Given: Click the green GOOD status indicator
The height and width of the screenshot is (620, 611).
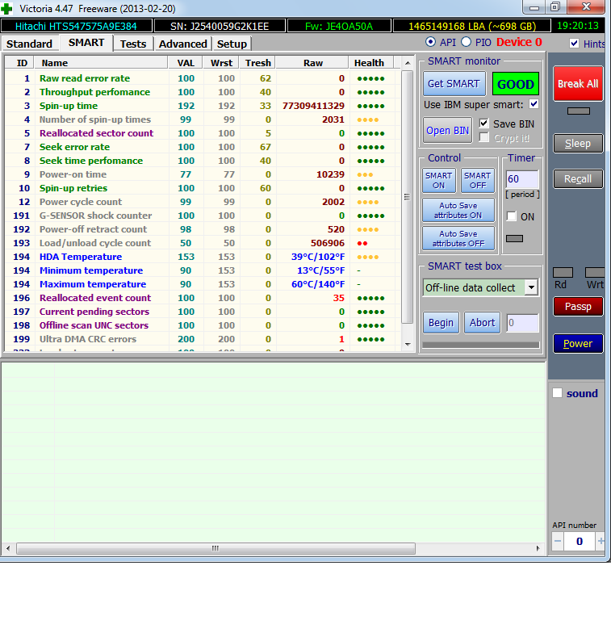Looking at the screenshot, I should coord(515,84).
